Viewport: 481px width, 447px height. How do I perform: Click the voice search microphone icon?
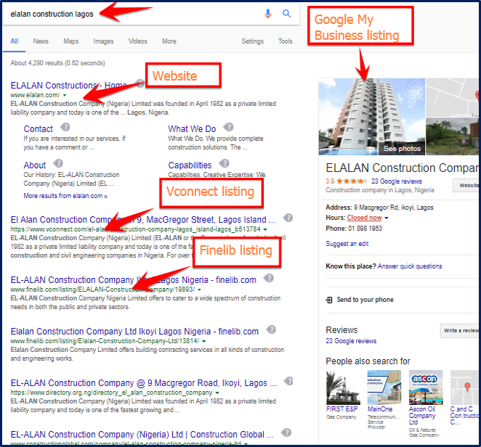(268, 14)
